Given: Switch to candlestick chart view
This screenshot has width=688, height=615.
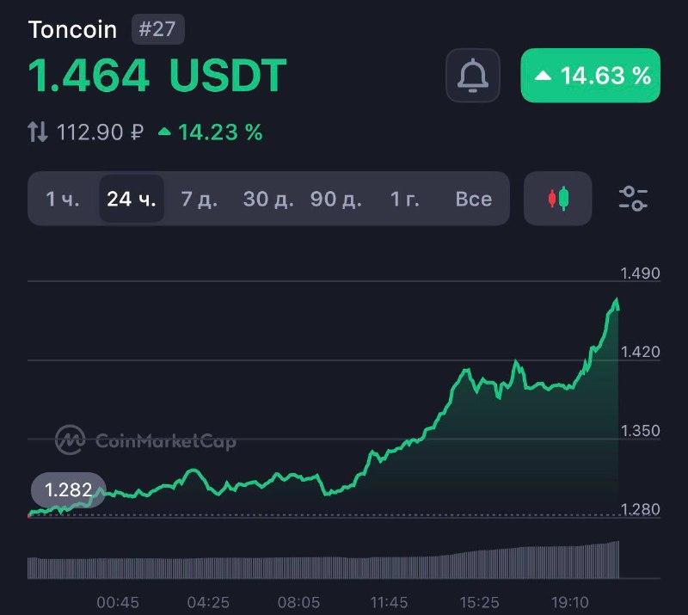Looking at the screenshot, I should pos(557,199).
